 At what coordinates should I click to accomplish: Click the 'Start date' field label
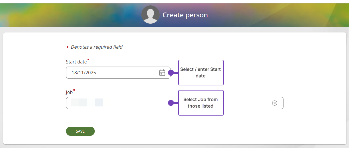pos(76,62)
